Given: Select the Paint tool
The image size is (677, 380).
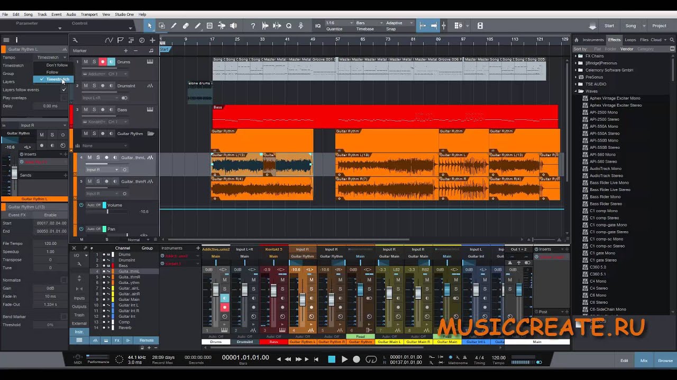Looking at the screenshot, I should (198, 25).
